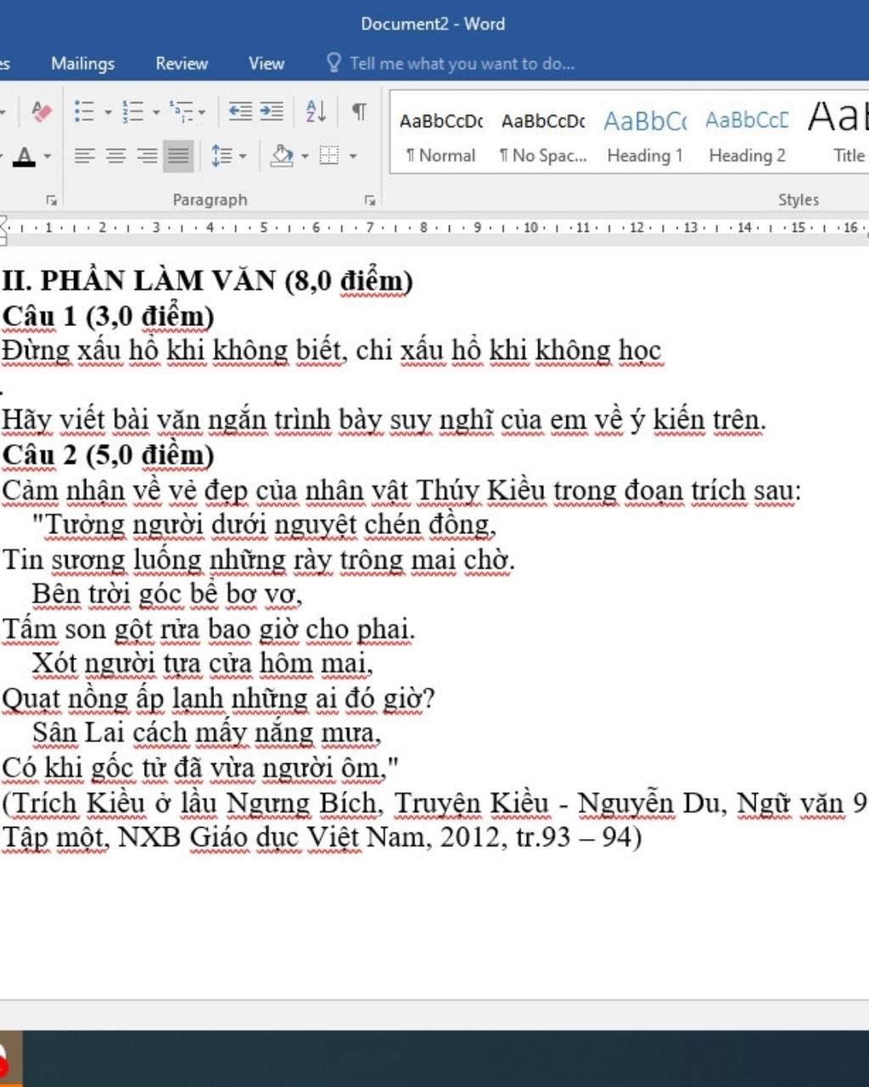The height and width of the screenshot is (1087, 869).
Task: Click 'Câu 2 (5,0 điểm)' heading
Action: [108, 455]
